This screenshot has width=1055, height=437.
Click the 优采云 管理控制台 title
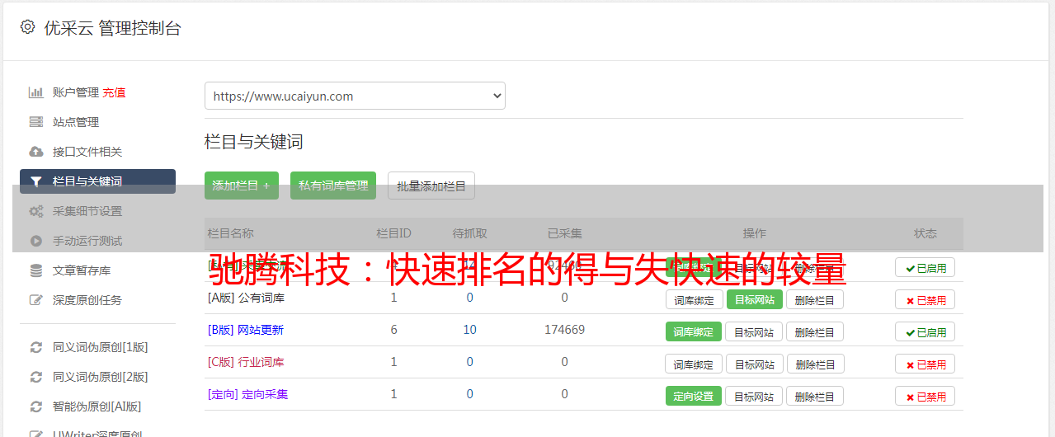pyautogui.click(x=112, y=28)
